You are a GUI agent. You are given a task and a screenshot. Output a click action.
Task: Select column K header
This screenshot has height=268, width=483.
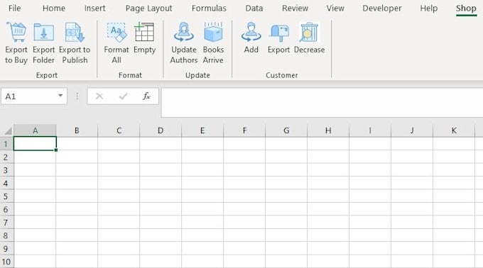coord(454,130)
